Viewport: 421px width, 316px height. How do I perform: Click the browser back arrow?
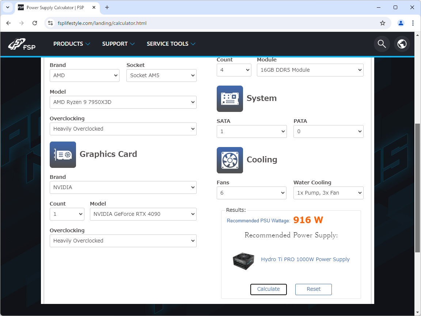pyautogui.click(x=8, y=23)
